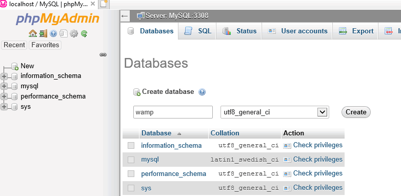Click the Log out door icon
401x196 pixels.
pyautogui.click(x=43, y=33)
